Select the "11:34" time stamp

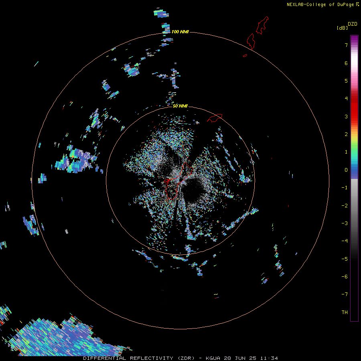(x=269, y=358)
